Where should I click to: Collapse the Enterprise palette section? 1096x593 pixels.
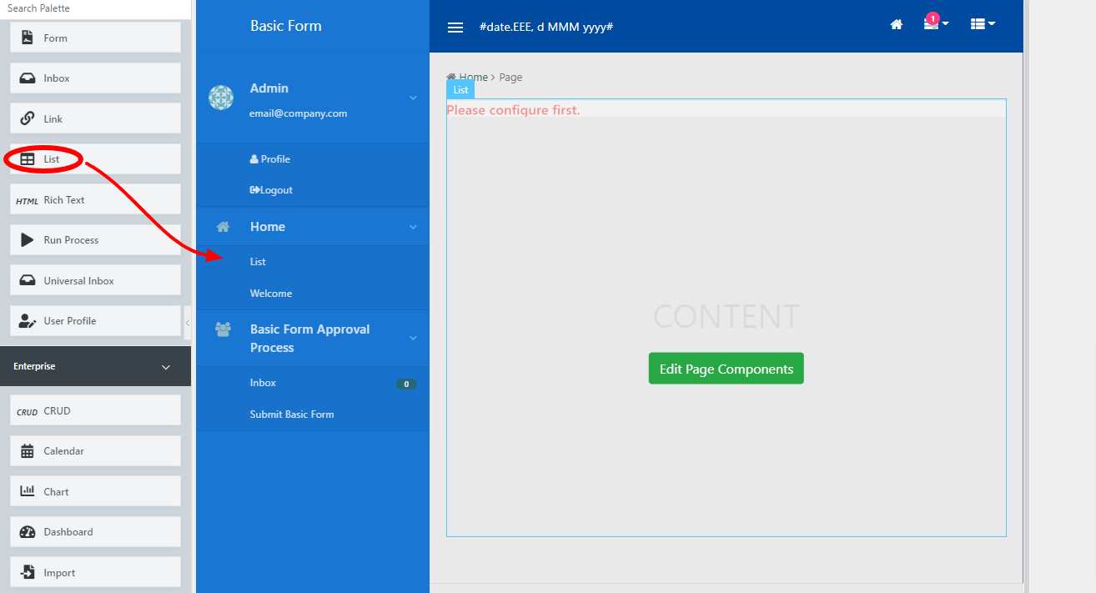click(165, 367)
